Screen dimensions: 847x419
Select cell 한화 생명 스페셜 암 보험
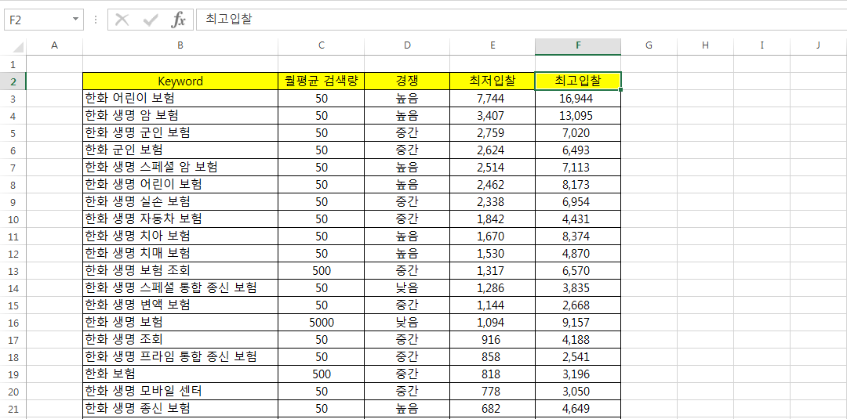click(x=180, y=167)
